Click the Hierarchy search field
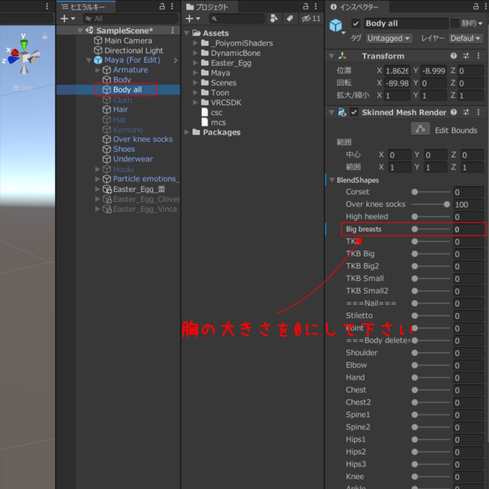 [130, 19]
